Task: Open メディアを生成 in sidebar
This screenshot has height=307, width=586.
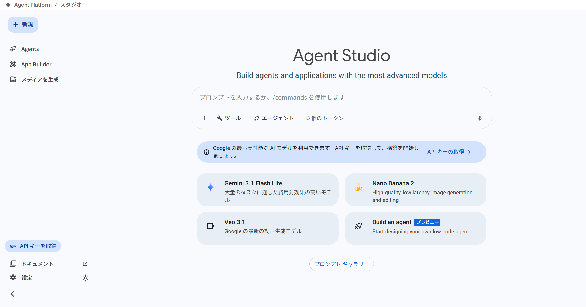Action: [x=40, y=80]
